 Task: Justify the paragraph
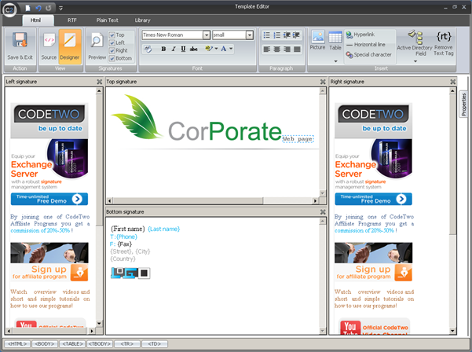(x=297, y=49)
